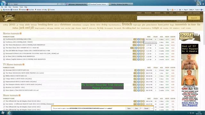Click the Stop icon in the address bar

click(x=64, y=4)
